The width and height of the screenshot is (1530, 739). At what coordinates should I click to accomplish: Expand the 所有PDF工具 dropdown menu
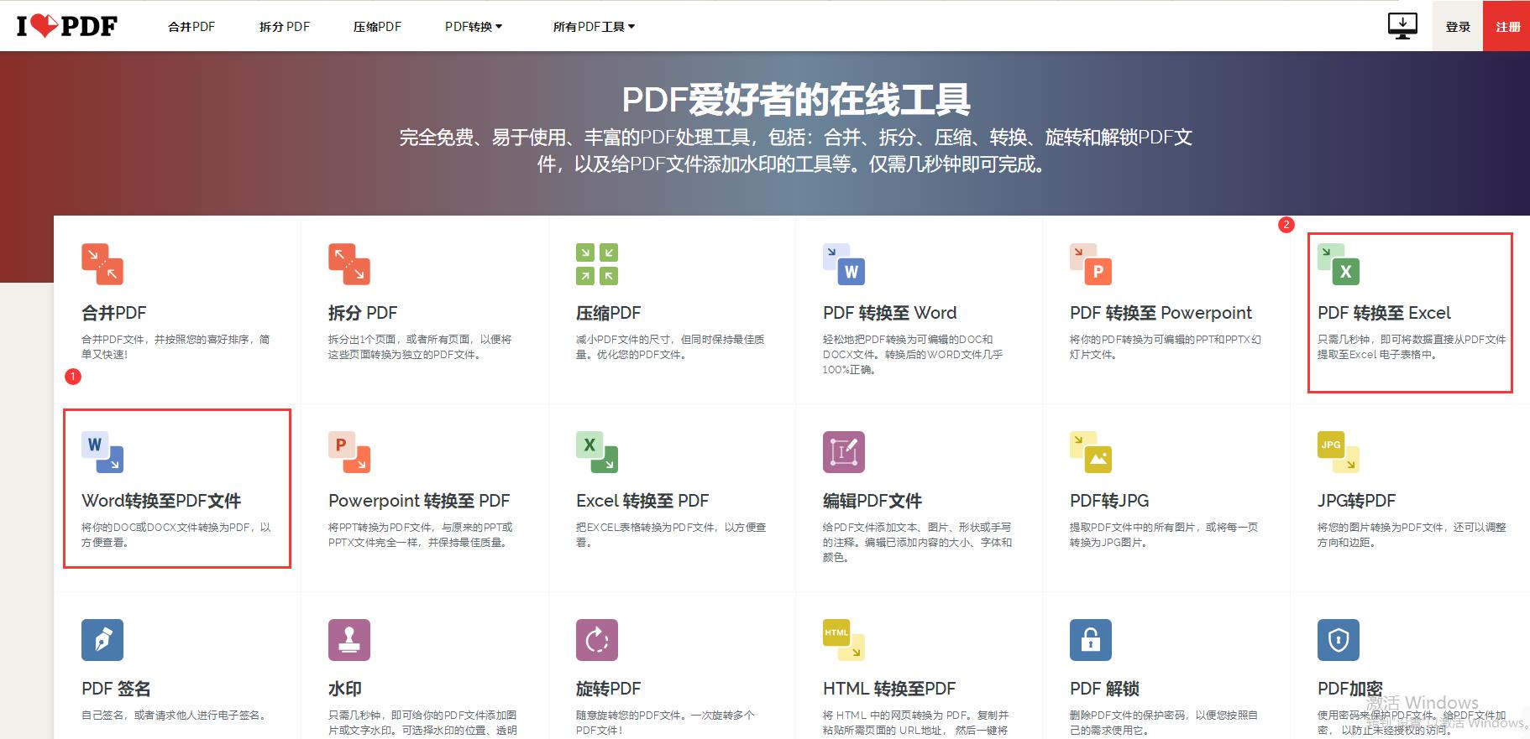pyautogui.click(x=594, y=27)
